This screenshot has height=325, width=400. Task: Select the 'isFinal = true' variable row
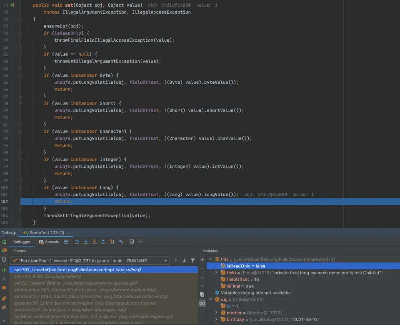tap(303, 286)
